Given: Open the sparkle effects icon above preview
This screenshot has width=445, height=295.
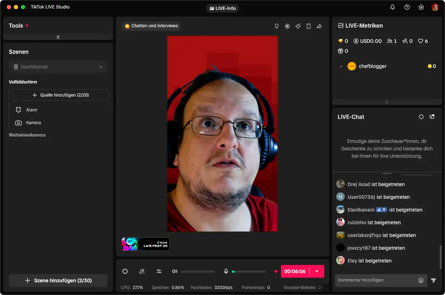Looking at the screenshot, I should [x=298, y=26].
